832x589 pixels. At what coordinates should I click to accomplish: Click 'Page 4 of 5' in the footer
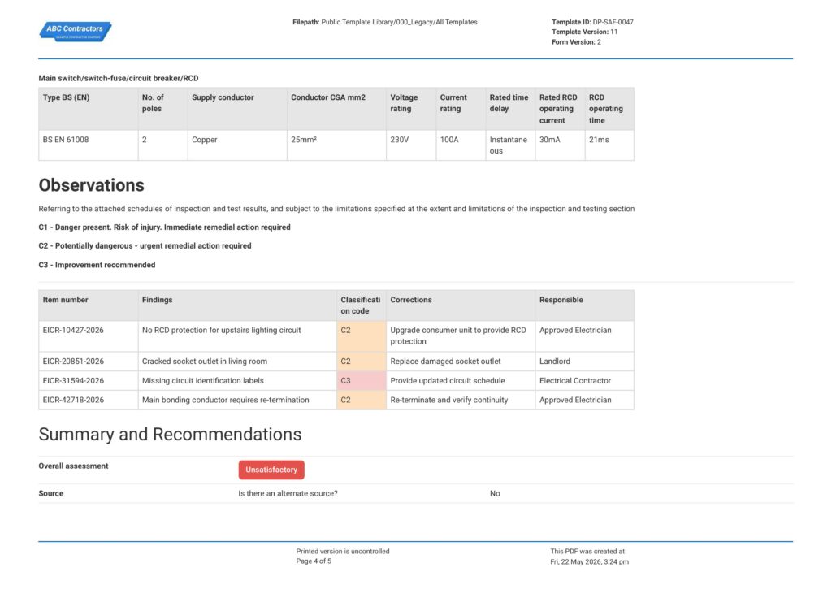tap(314, 561)
